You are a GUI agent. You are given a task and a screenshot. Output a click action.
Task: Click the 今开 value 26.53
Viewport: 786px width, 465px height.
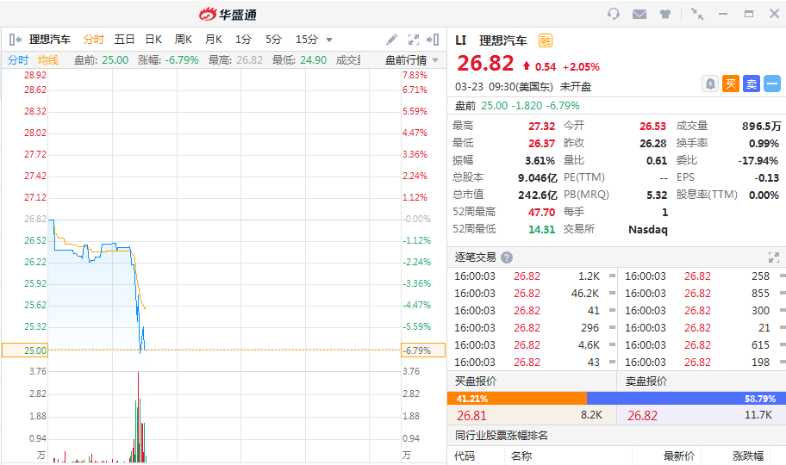(x=652, y=127)
